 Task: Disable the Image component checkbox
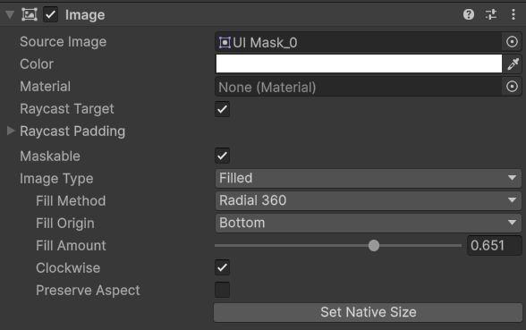point(50,14)
